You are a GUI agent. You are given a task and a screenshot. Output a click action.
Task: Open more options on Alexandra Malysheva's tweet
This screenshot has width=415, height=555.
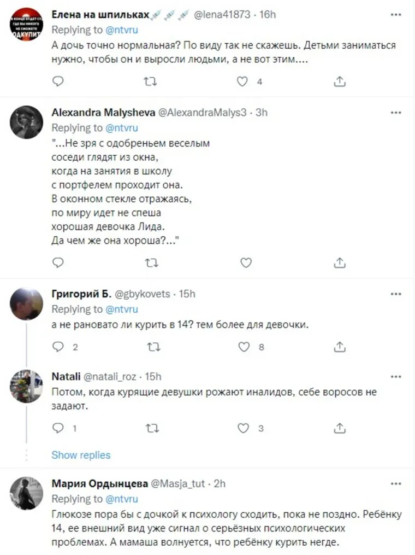pyautogui.click(x=396, y=112)
